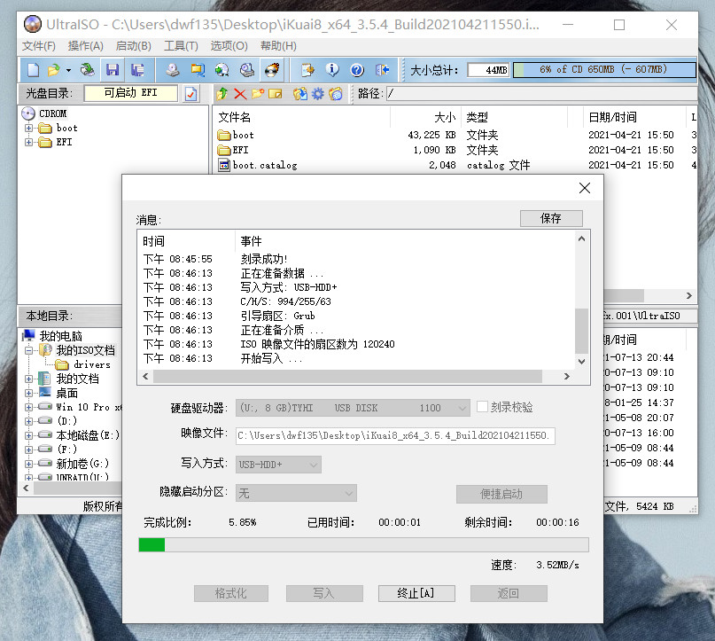
Task: Toggle the 刻录校验 checkbox
Action: pyautogui.click(x=482, y=407)
